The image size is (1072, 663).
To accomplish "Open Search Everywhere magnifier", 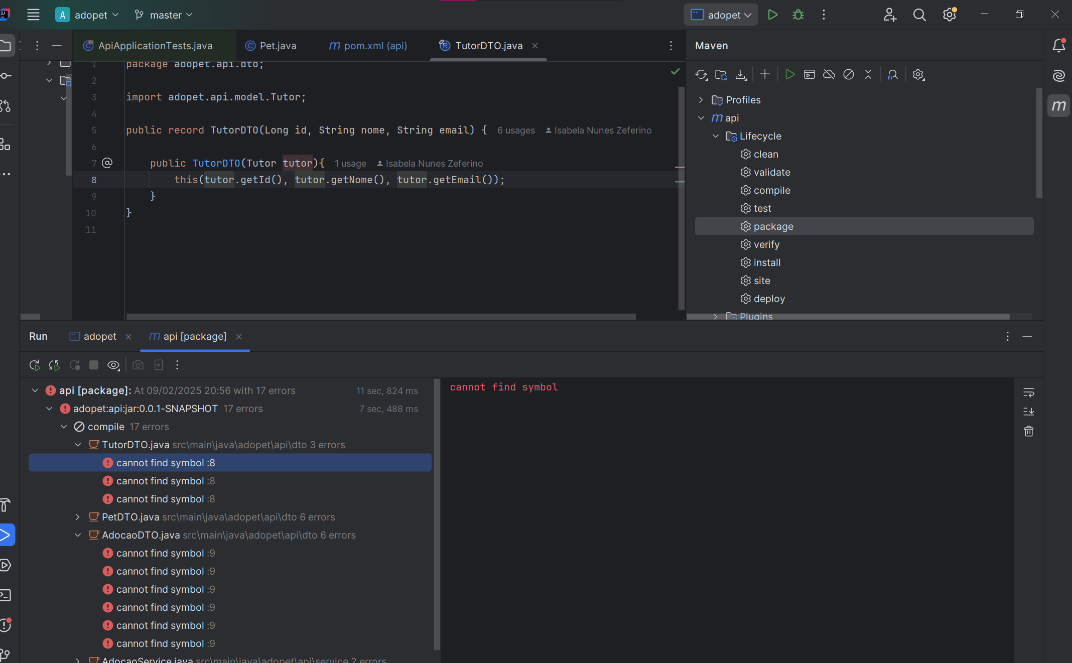I will coord(919,15).
